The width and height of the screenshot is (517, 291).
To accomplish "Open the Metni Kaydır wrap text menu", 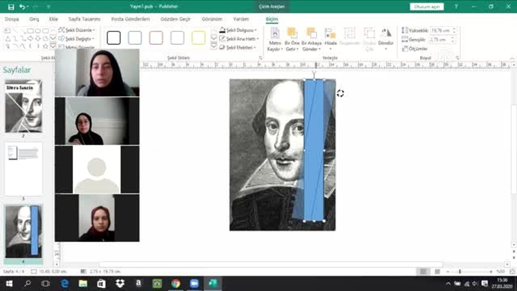I will (x=275, y=40).
